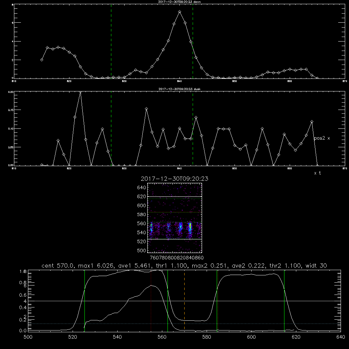Click the "520" label on spectrogram y-axis
Image resolution: width=349 pixels, height=349 pixels.
(x=142, y=242)
